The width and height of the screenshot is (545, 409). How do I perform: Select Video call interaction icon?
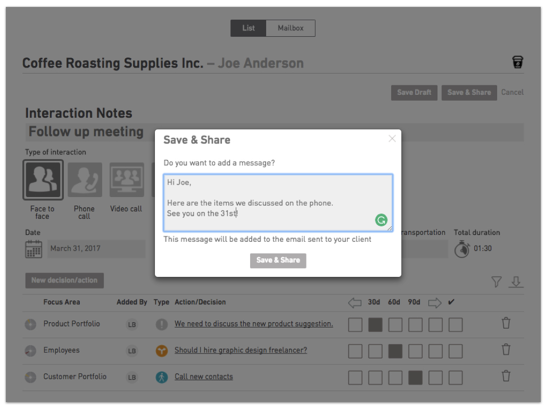tap(127, 180)
